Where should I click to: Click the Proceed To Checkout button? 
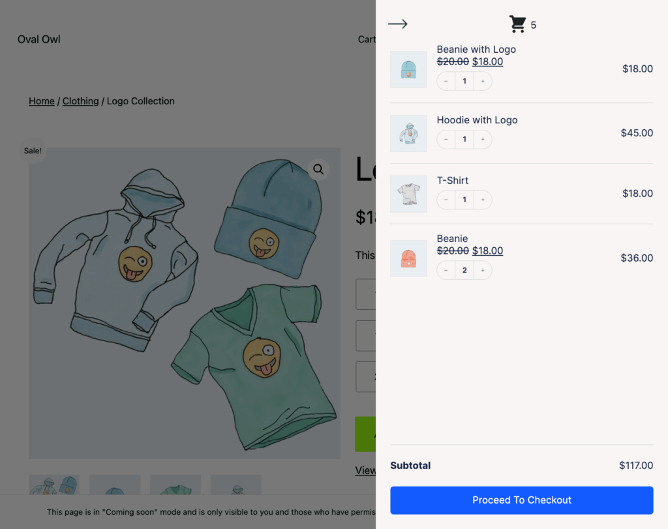pyautogui.click(x=521, y=500)
